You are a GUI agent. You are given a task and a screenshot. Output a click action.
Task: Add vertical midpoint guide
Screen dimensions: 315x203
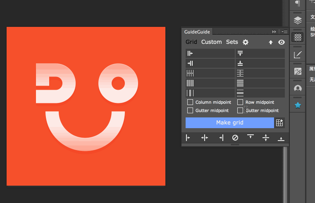click(x=205, y=138)
